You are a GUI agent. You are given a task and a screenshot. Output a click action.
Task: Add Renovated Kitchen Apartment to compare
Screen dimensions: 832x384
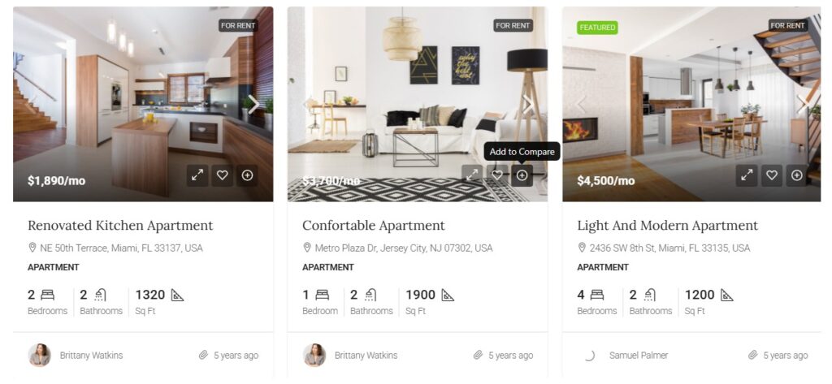pos(247,175)
